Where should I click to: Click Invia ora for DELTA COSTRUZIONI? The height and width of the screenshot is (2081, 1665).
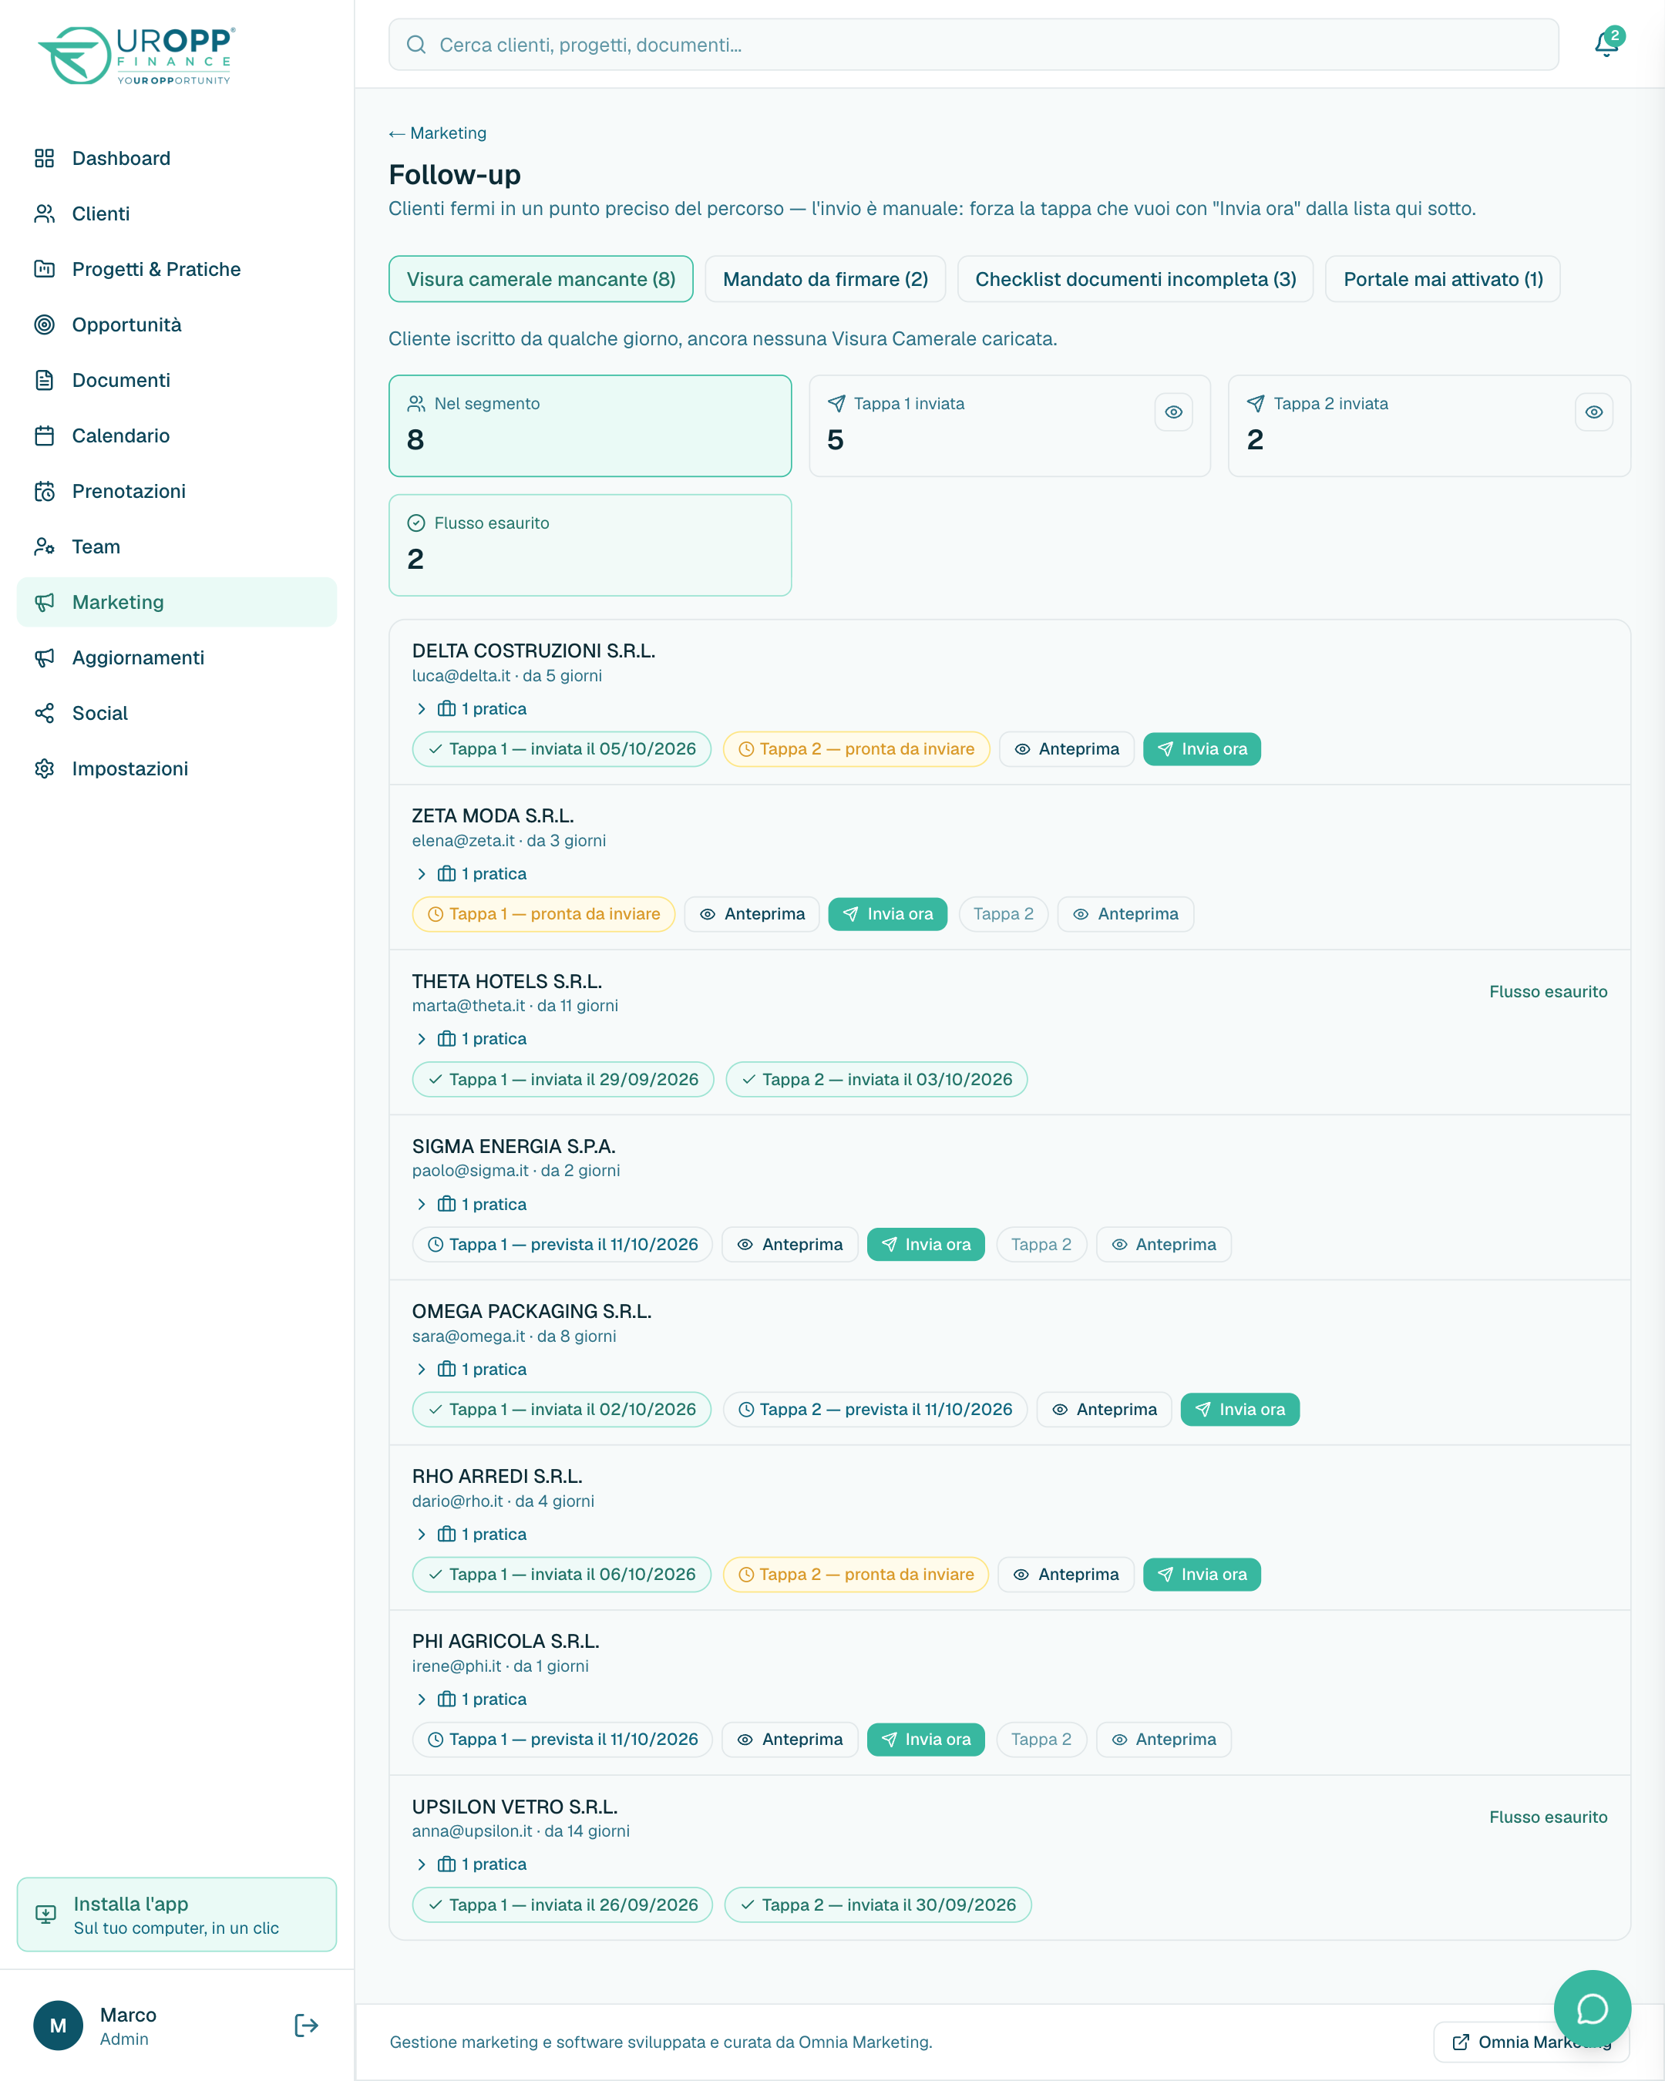1202,749
